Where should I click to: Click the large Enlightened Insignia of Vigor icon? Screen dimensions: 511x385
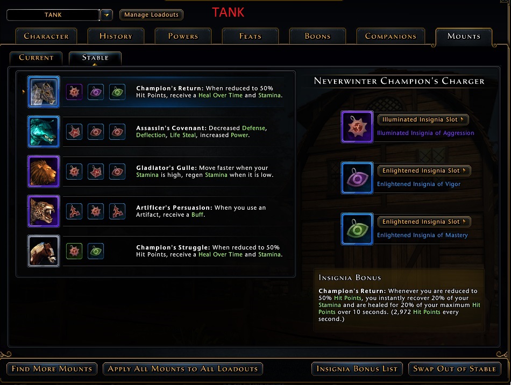pos(357,178)
